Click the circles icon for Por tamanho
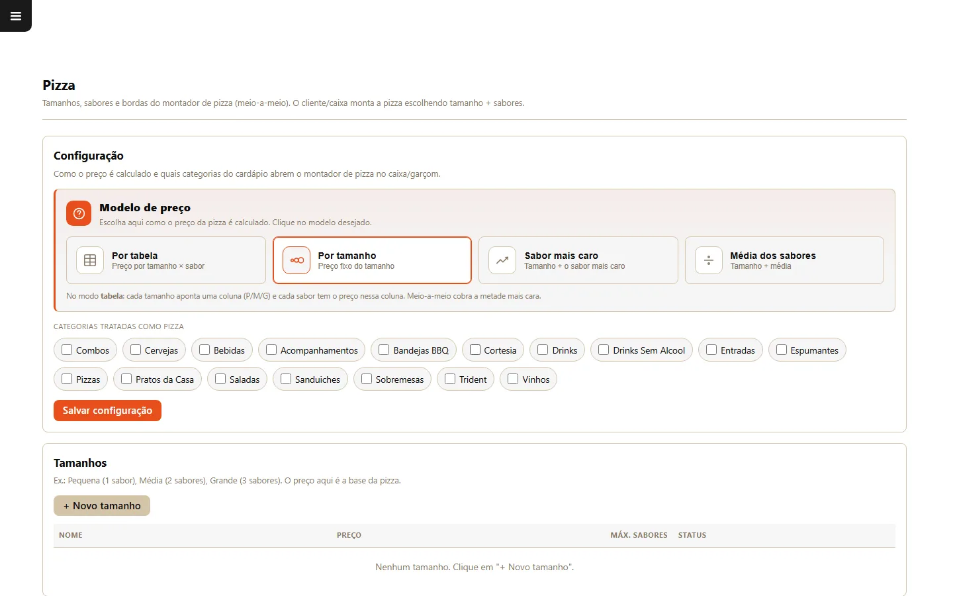The width and height of the screenshot is (953, 596). point(296,260)
